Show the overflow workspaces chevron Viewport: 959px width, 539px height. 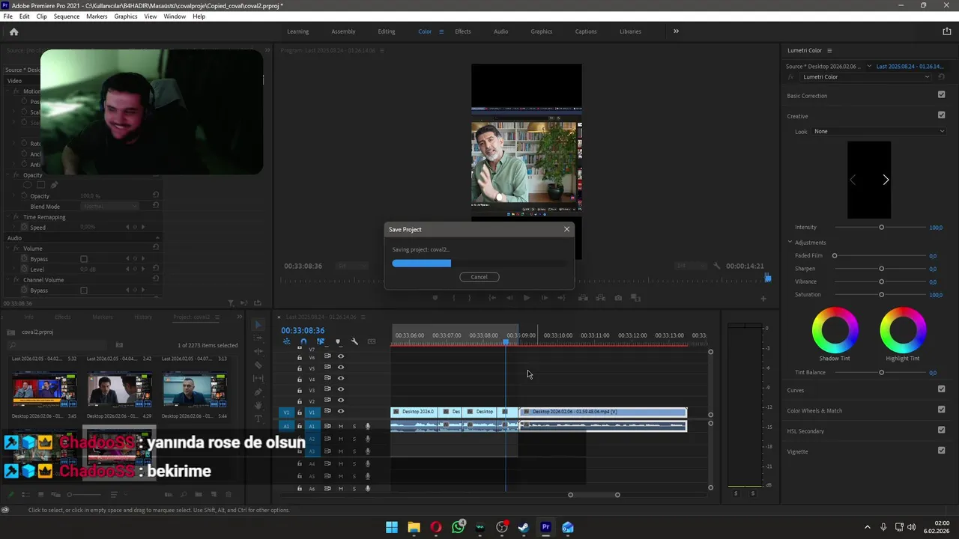click(676, 31)
